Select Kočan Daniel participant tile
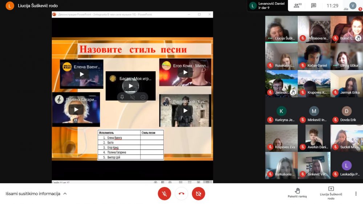The width and height of the screenshot is (363, 204). (x=314, y=57)
